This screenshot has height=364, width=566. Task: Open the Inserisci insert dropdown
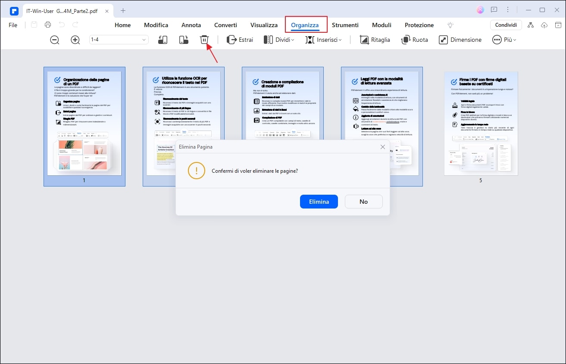[x=323, y=40]
